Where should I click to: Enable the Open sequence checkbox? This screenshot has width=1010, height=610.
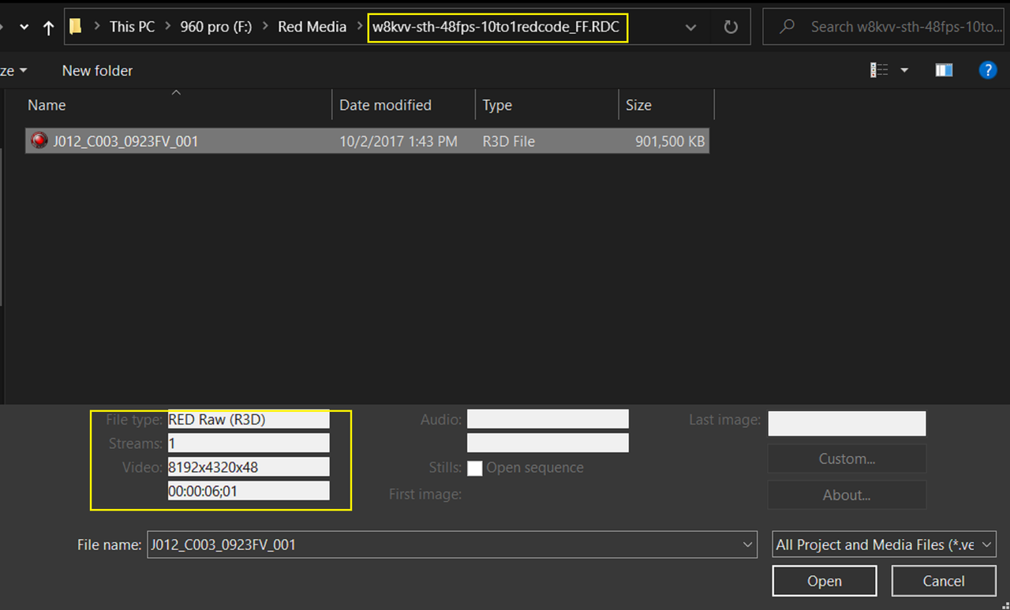tap(474, 468)
